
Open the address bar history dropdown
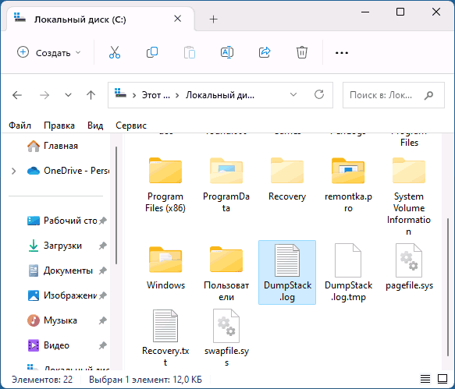(x=293, y=95)
